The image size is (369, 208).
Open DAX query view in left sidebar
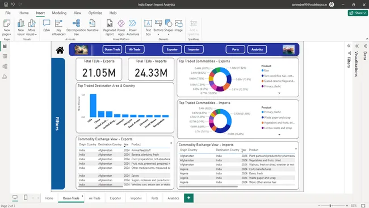[x=5, y=77]
